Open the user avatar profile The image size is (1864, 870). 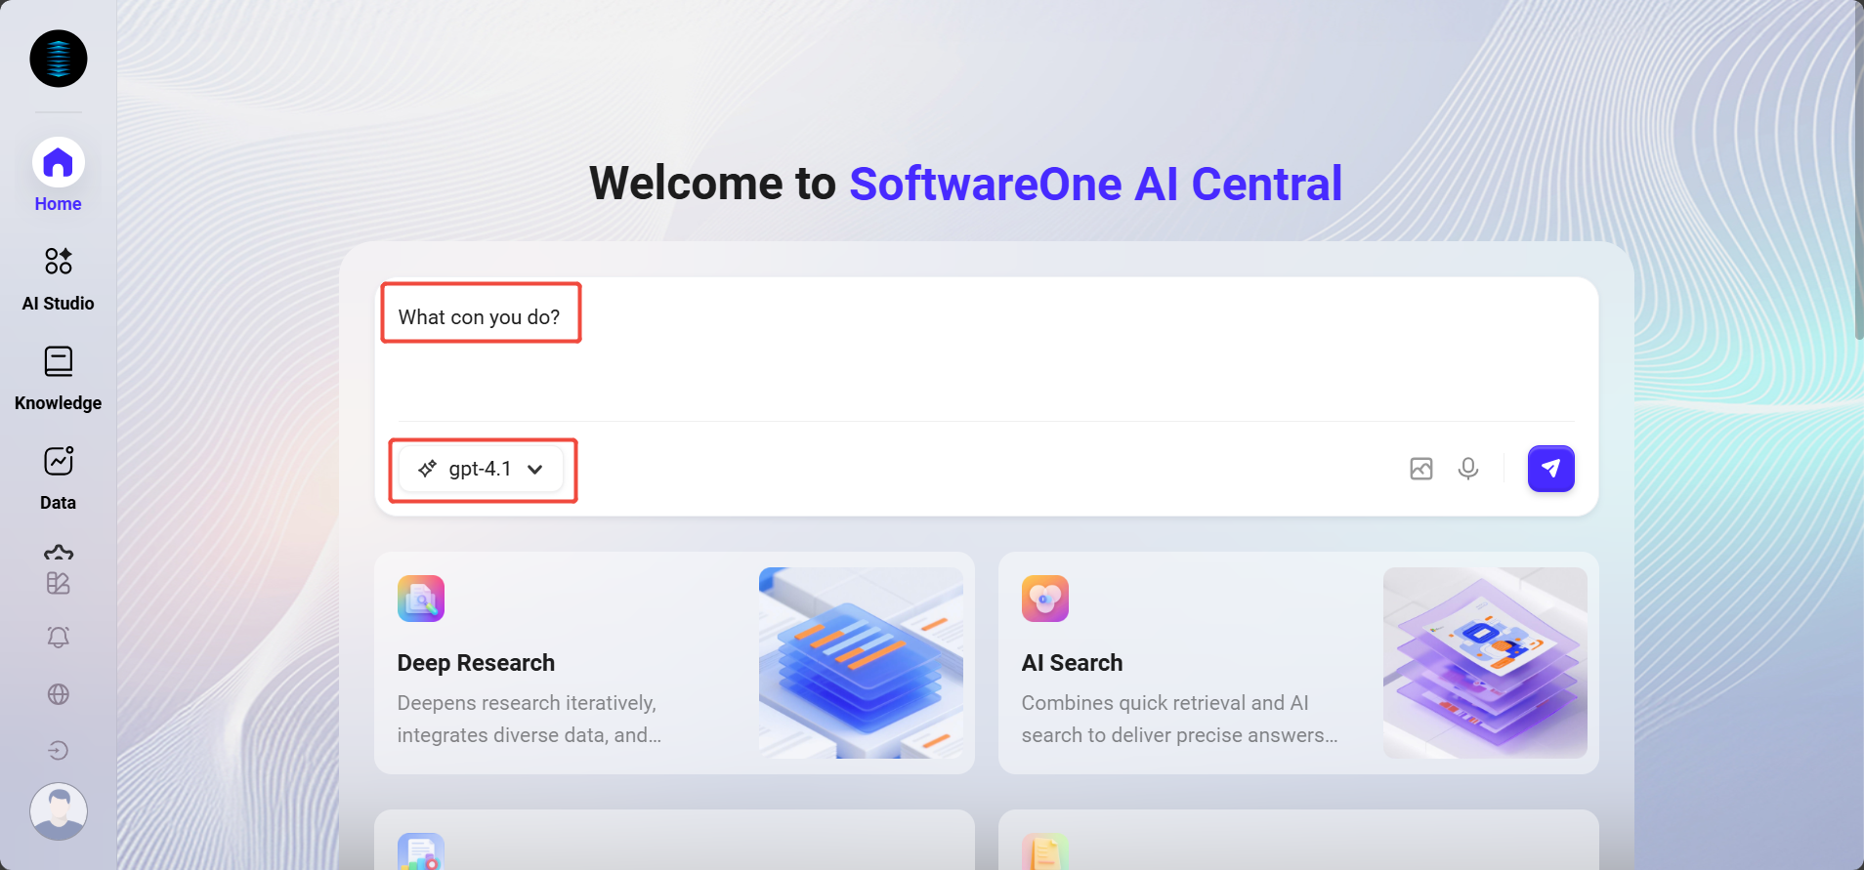click(x=59, y=810)
